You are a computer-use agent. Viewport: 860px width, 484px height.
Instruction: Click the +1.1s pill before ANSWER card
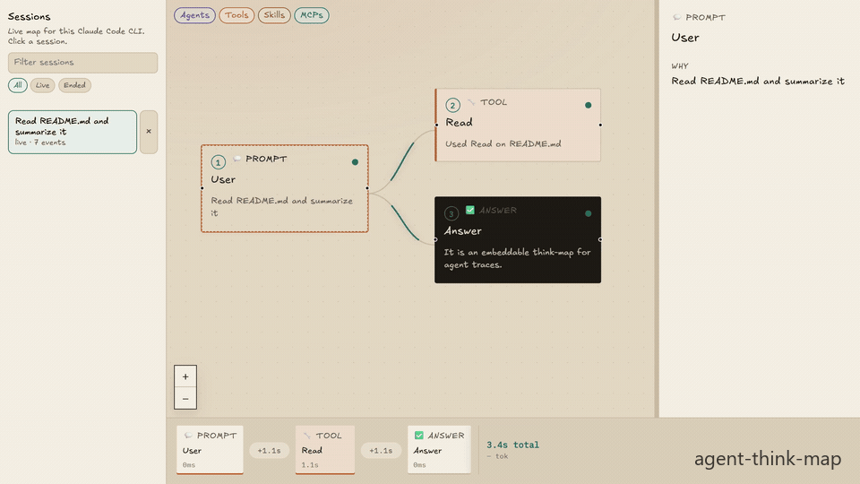381,451
